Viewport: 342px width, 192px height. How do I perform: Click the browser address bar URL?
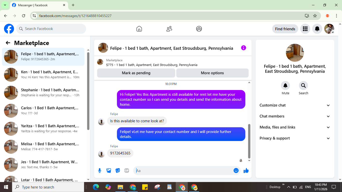click(x=75, y=16)
